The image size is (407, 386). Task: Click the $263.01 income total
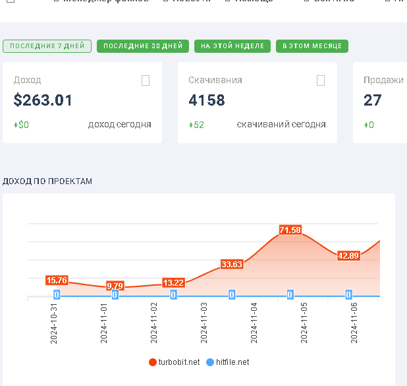point(43,100)
